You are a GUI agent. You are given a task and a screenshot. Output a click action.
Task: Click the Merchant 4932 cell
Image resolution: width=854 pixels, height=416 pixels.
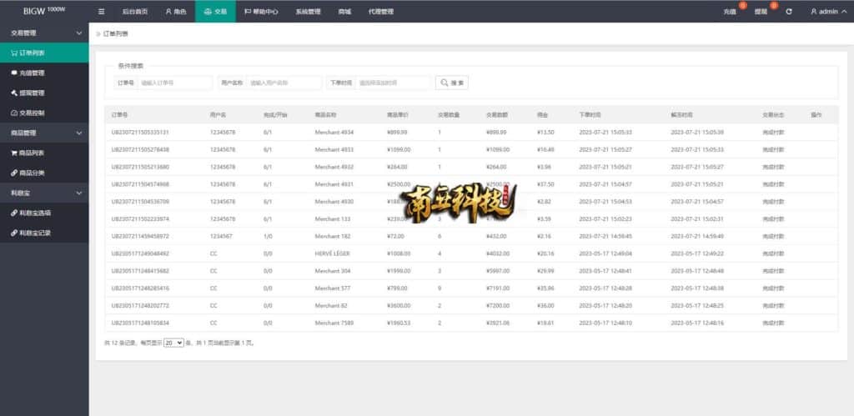pos(334,168)
